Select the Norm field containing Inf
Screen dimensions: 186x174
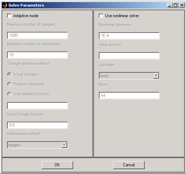tap(129, 95)
